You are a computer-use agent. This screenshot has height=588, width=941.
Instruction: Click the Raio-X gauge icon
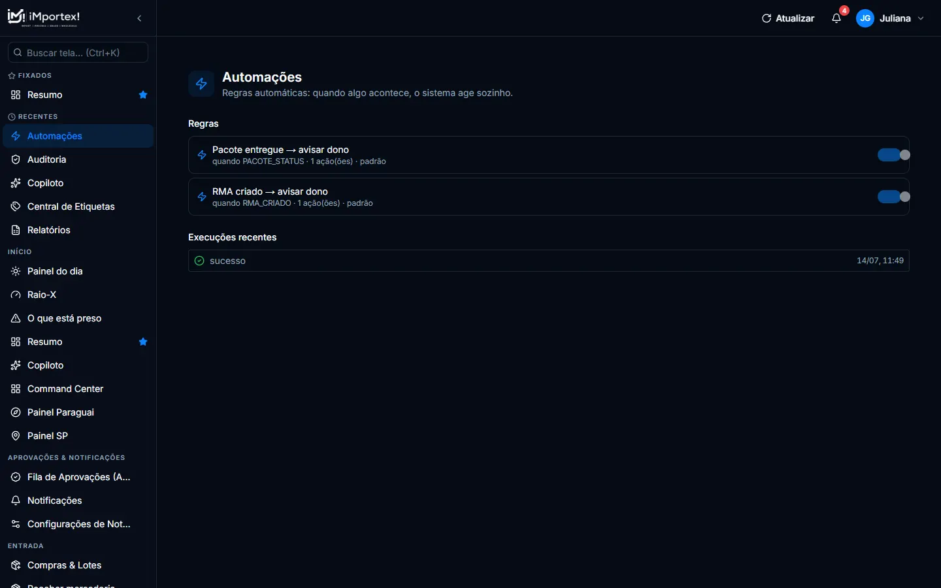16,295
